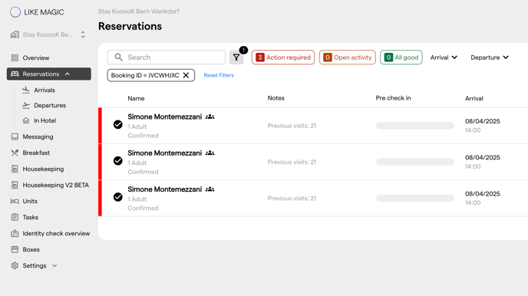Viewport: 528px width, 296px height.
Task: Toggle the Action required filter
Action: tap(283, 58)
